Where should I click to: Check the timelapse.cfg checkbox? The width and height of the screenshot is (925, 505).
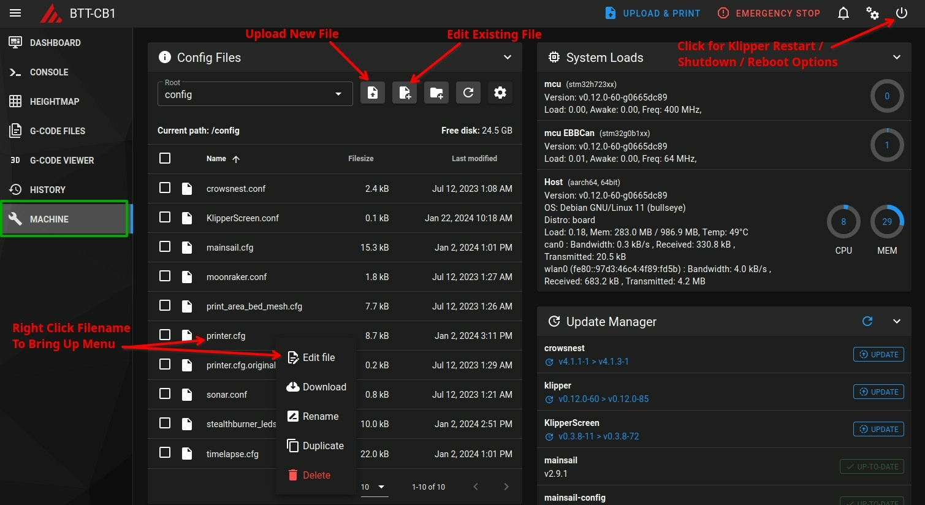165,452
